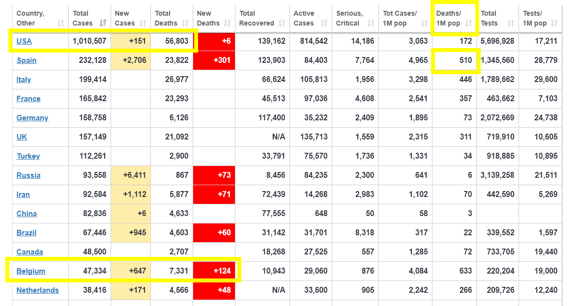This screenshot has height=306, width=578.
Task: Sort by Total Cases column arrows
Action: pos(103,23)
